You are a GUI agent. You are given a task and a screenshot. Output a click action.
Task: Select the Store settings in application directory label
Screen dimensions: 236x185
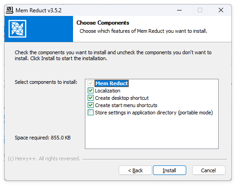coord(154,113)
